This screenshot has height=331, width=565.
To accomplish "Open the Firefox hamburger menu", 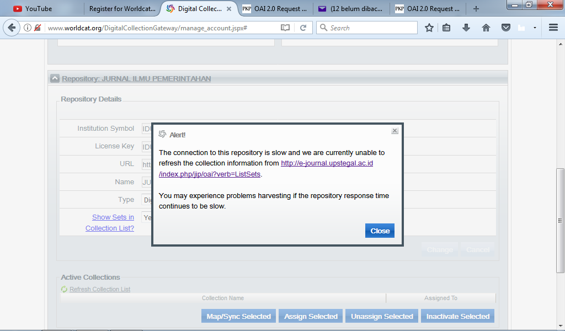I will 553,28.
